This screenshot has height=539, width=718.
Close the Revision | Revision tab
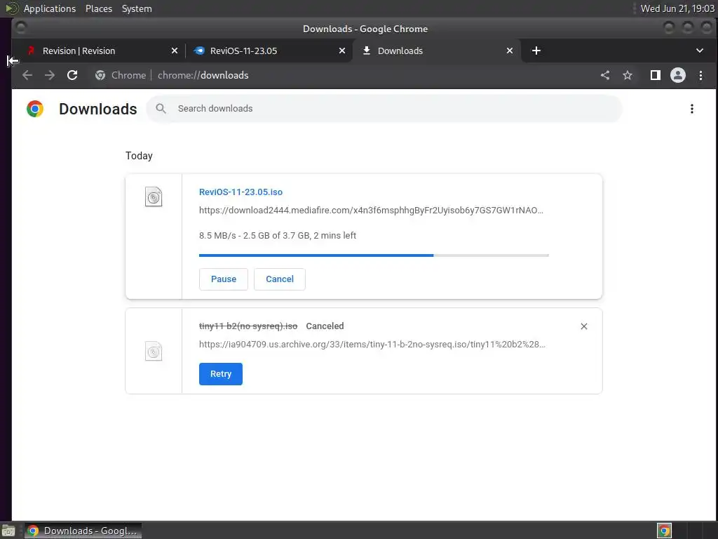pos(175,51)
